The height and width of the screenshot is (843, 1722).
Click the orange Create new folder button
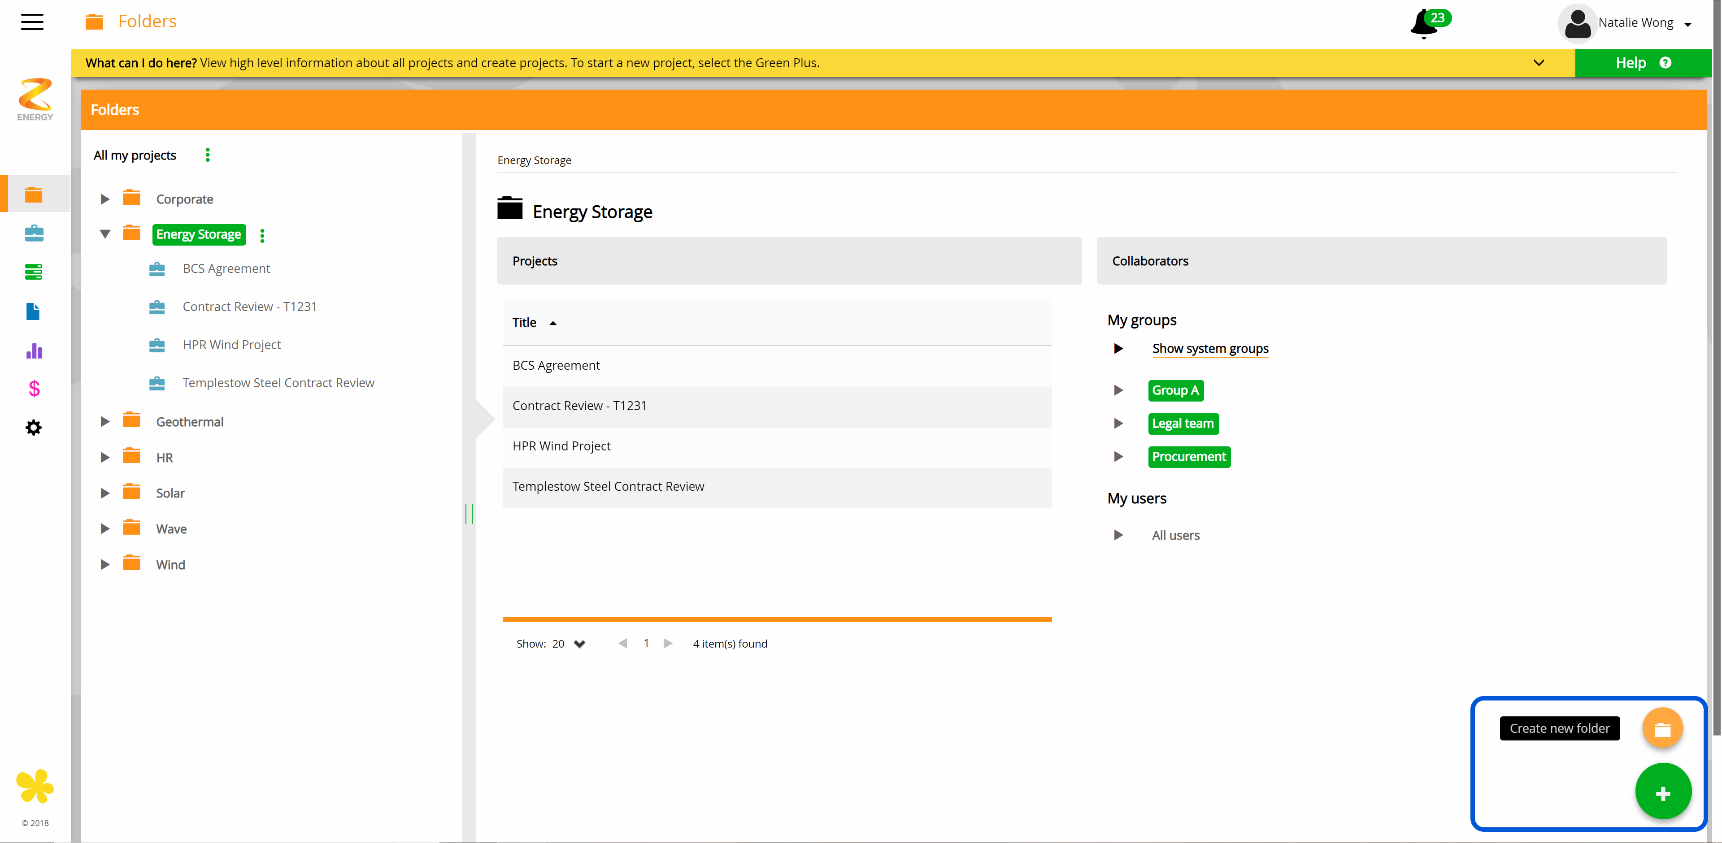(x=1662, y=728)
